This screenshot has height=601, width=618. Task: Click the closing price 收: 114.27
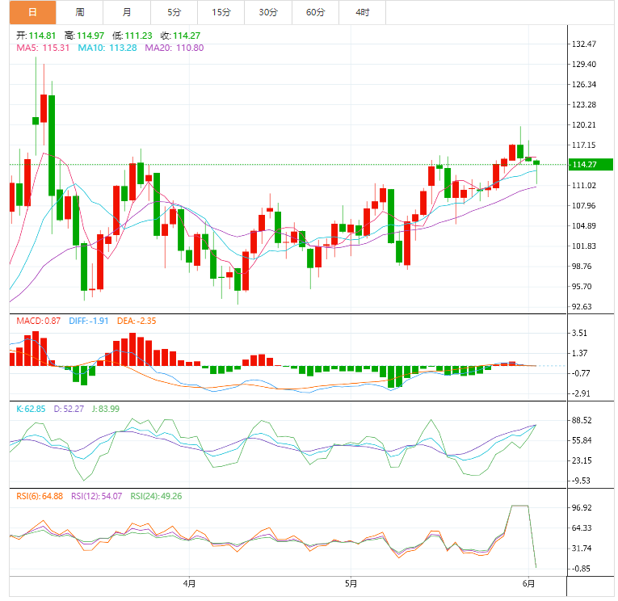tap(180, 36)
